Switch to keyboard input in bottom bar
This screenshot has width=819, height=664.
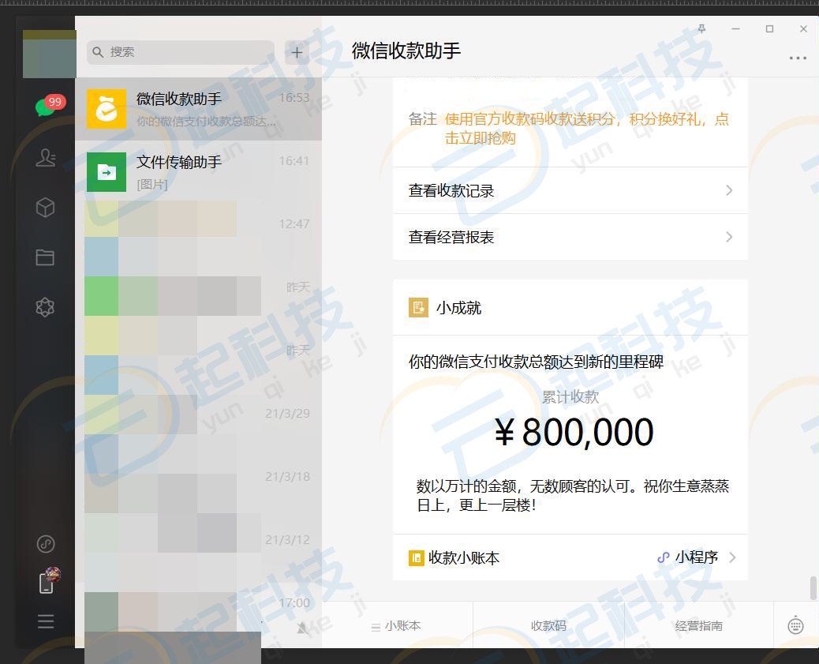tap(795, 625)
